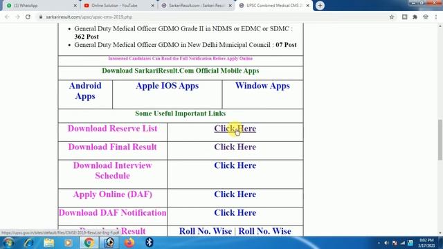Click the Interested Candidates notification line
The width and height of the screenshot is (443, 249).
click(x=180, y=58)
